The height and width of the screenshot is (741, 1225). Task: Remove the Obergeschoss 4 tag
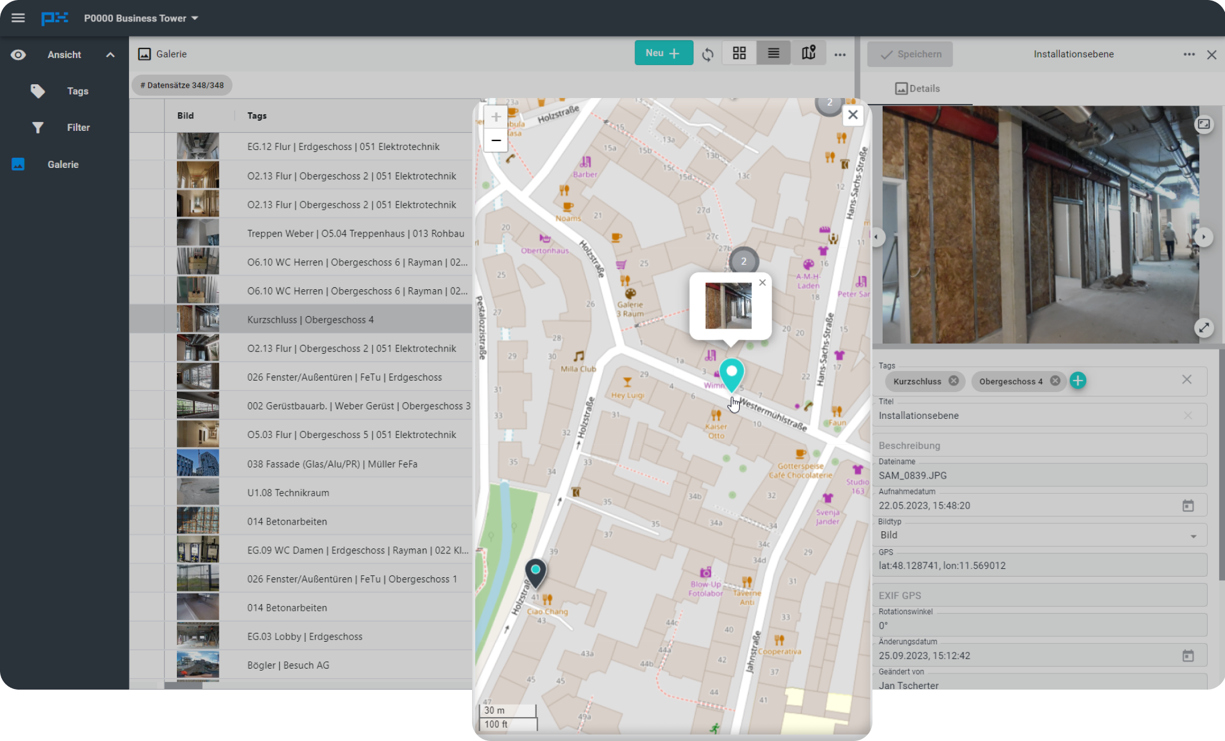click(x=1055, y=381)
